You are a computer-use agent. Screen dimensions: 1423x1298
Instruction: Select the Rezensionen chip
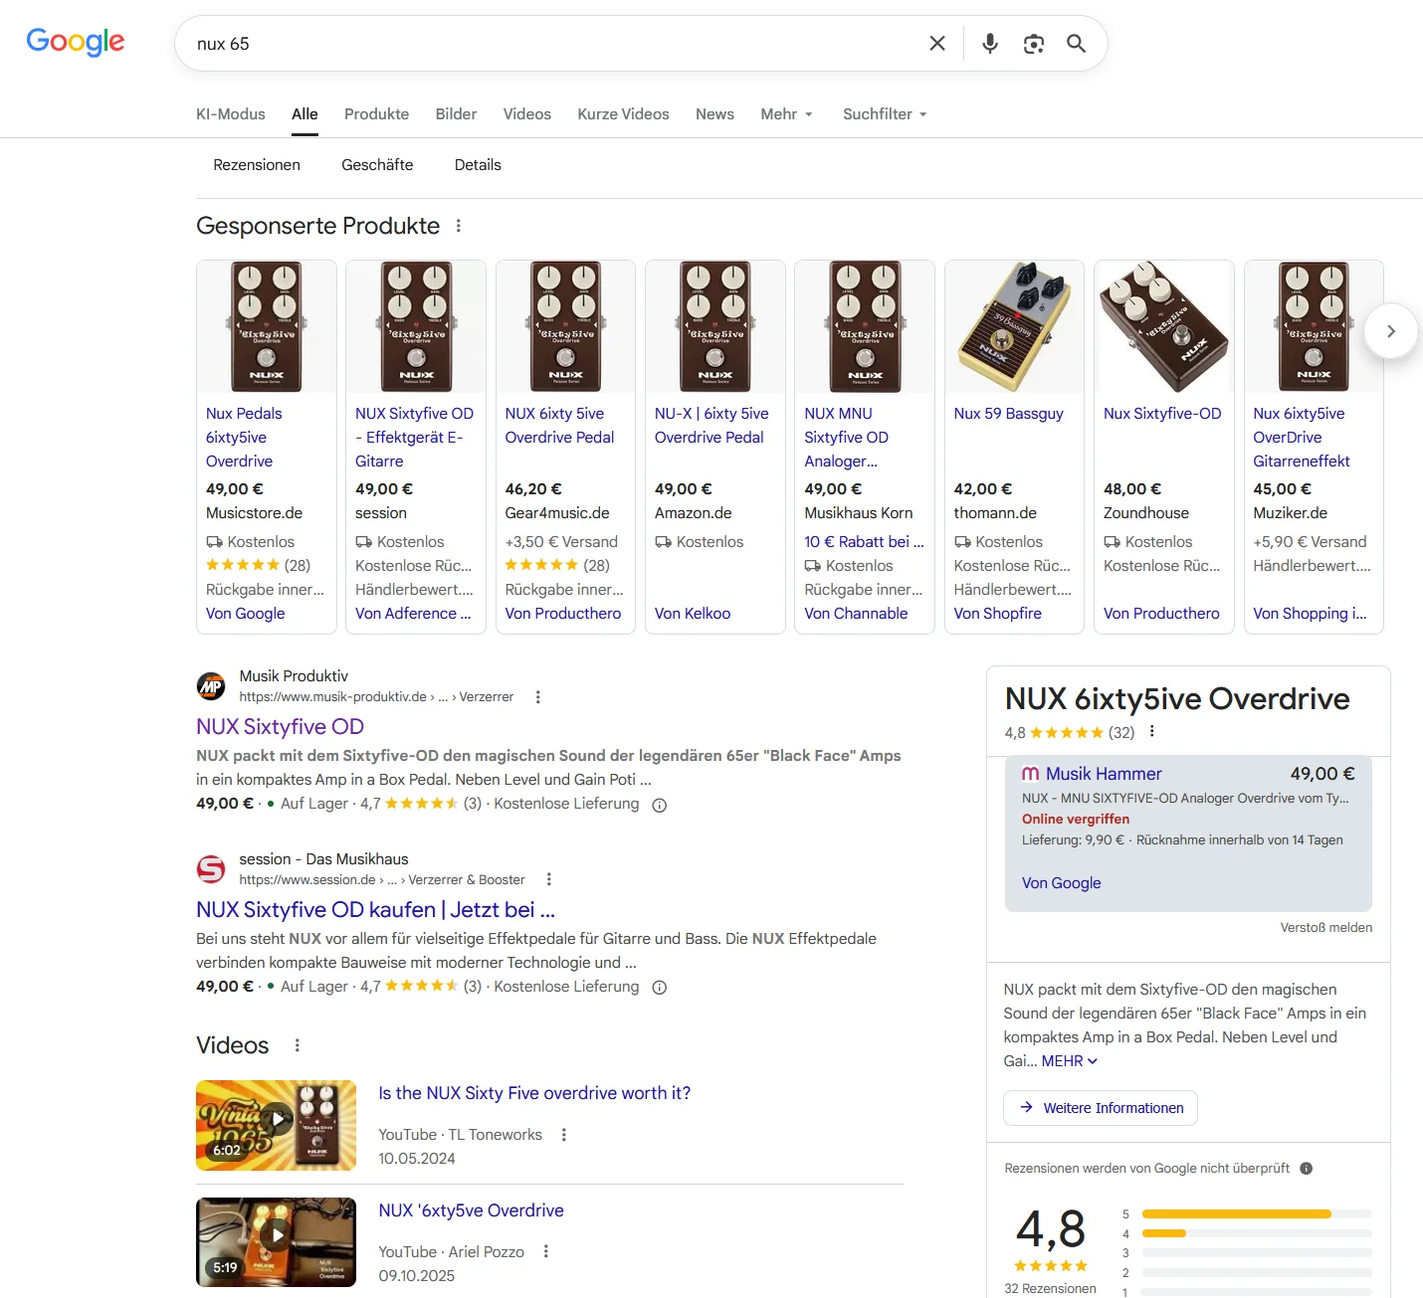point(257,165)
